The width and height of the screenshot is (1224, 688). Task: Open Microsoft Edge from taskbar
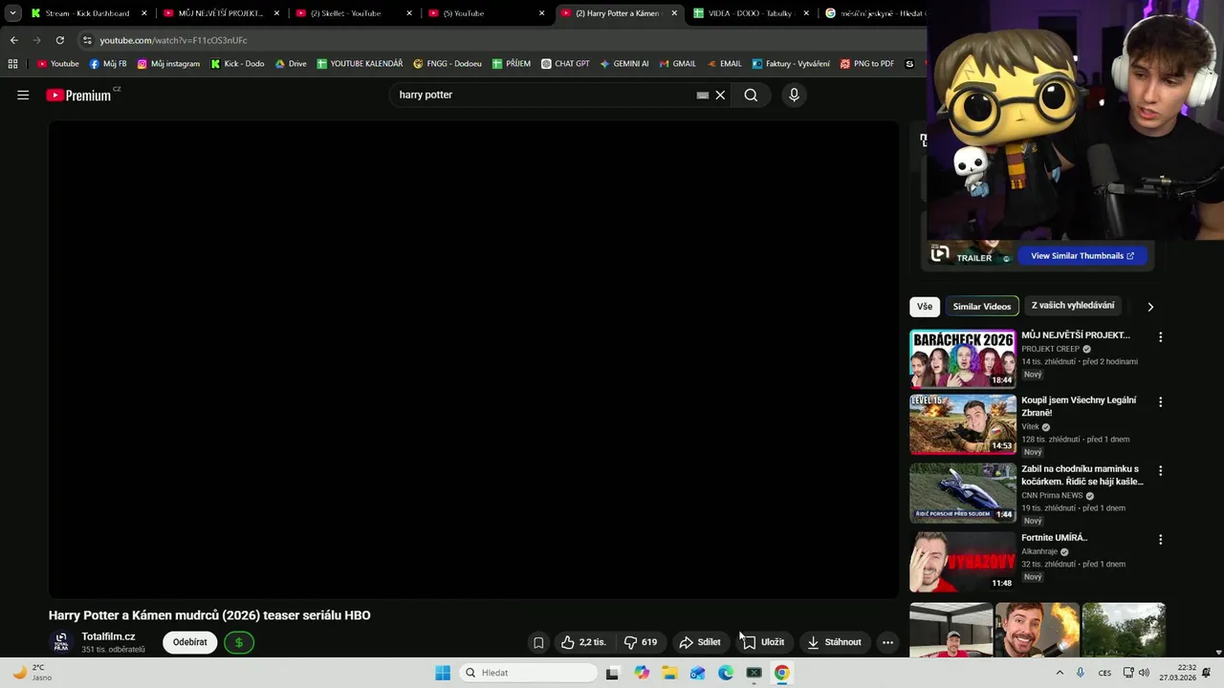point(726,673)
